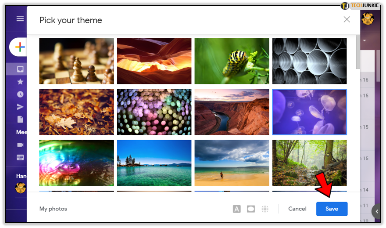386x228 pixels.
Task: Open the Snoozed clock icon
Action: click(x=20, y=94)
